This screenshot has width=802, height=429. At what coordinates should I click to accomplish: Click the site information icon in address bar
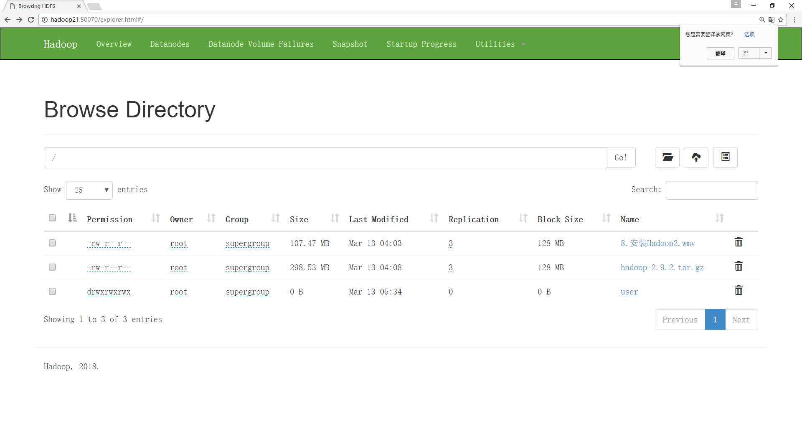45,20
